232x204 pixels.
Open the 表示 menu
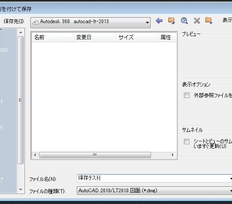click(227, 20)
